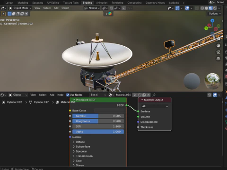Uncheck the Use Nodes checkbox
This screenshot has height=170, width=227.
coord(68,95)
